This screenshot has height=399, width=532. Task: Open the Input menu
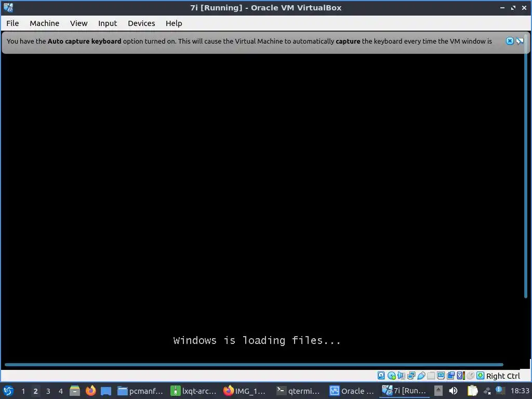tap(108, 23)
